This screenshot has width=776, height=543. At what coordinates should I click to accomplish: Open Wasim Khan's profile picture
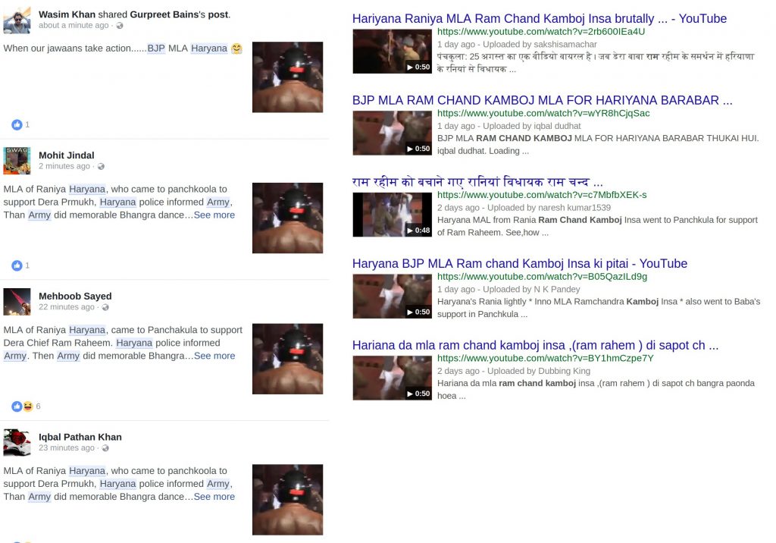tap(17, 20)
